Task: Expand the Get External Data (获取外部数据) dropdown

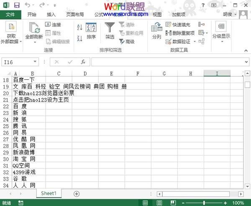Action: 11,38
